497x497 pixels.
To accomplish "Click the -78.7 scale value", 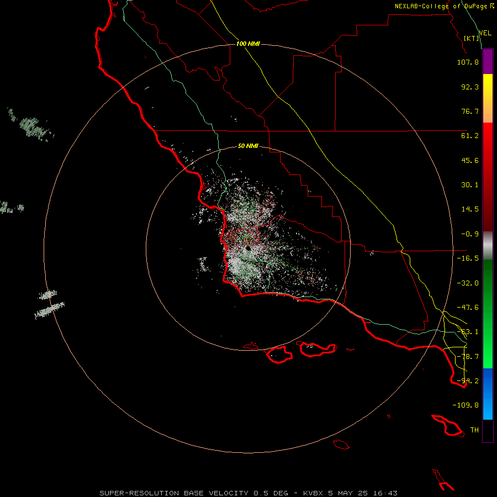I will [468, 357].
